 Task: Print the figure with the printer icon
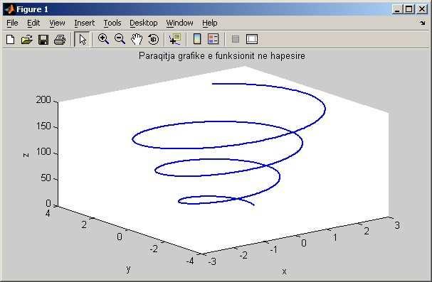click(60, 39)
